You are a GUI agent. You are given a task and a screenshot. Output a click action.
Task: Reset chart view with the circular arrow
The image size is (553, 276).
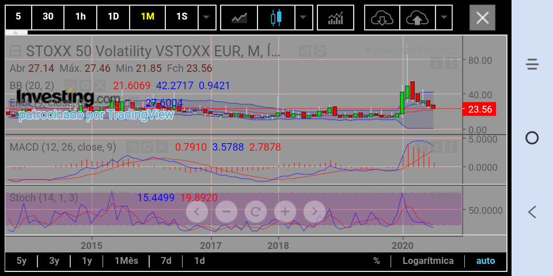pyautogui.click(x=256, y=212)
